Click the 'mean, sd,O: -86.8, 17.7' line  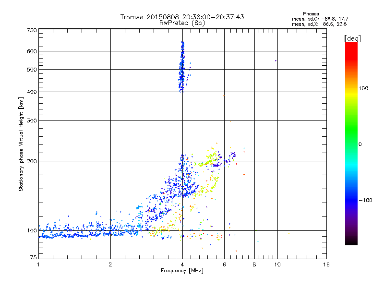coord(320,19)
